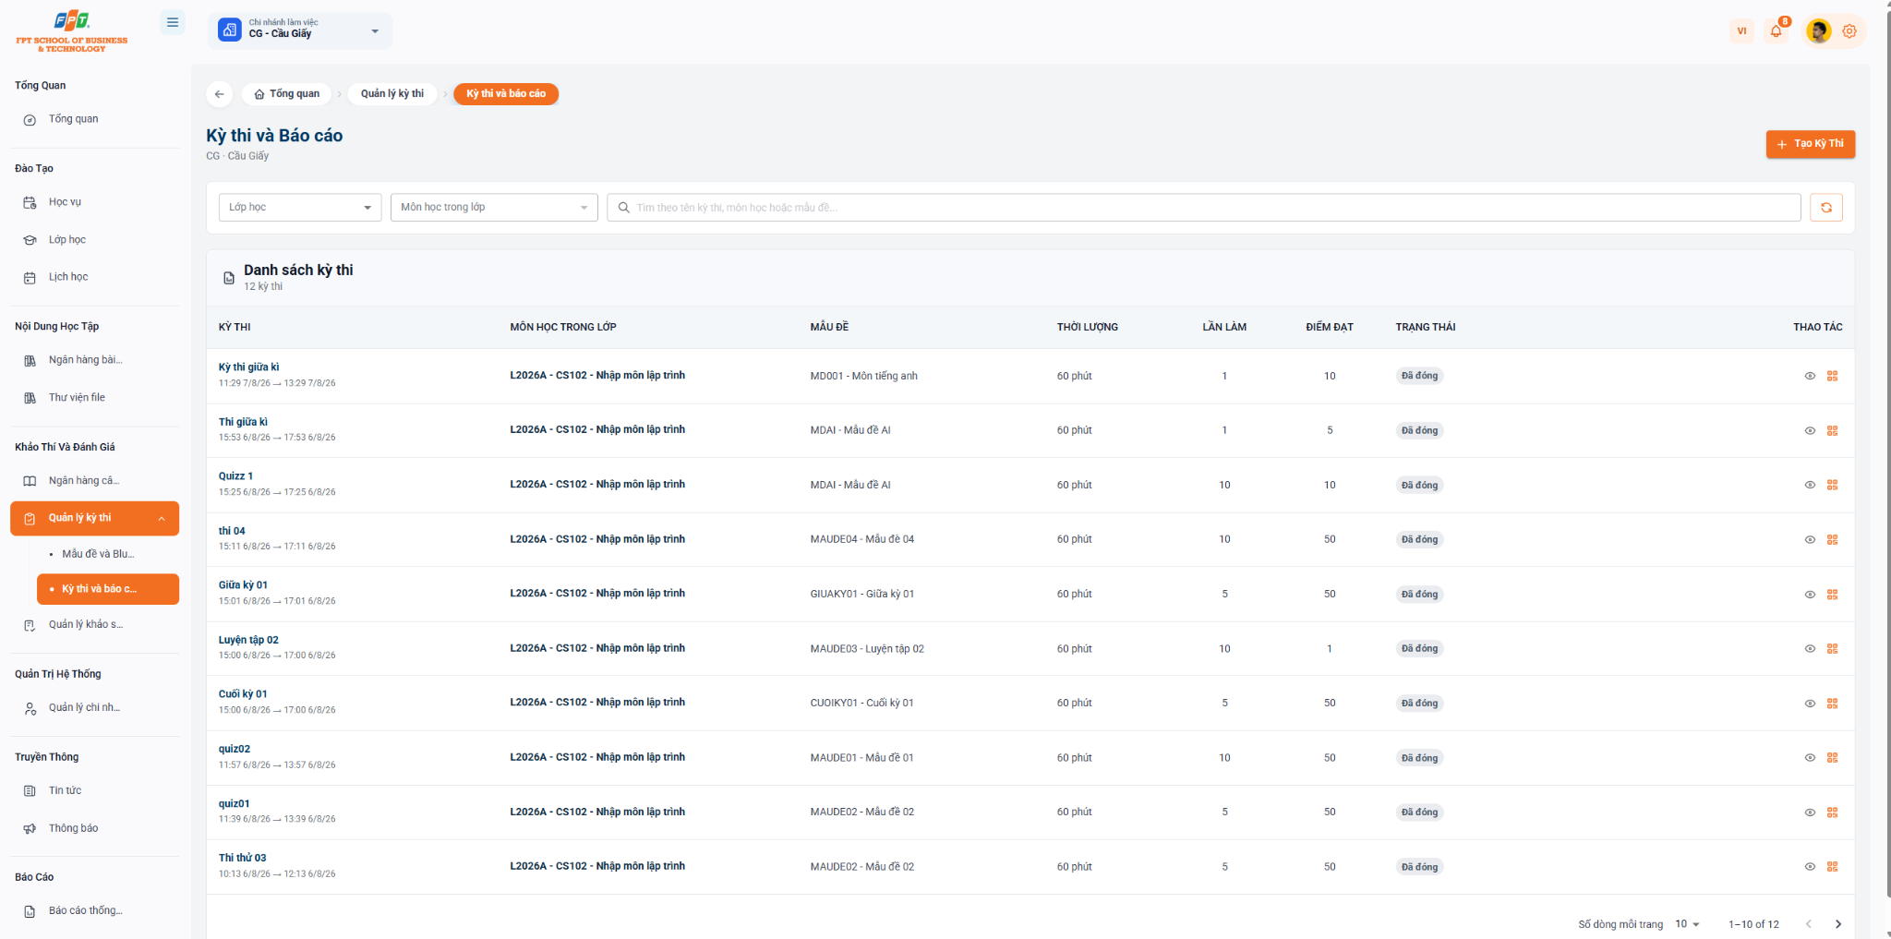The height and width of the screenshot is (939, 1891).
Task: Go to next page arrow in pagination
Action: tap(1838, 924)
